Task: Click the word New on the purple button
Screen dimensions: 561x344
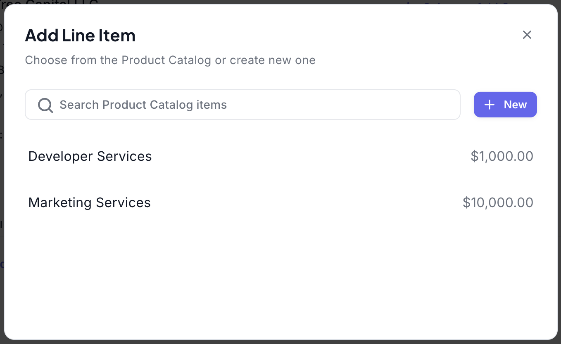Action: [x=515, y=105]
